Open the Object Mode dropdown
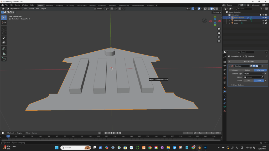Screen dimensions: 269x151 [x=15, y=9]
